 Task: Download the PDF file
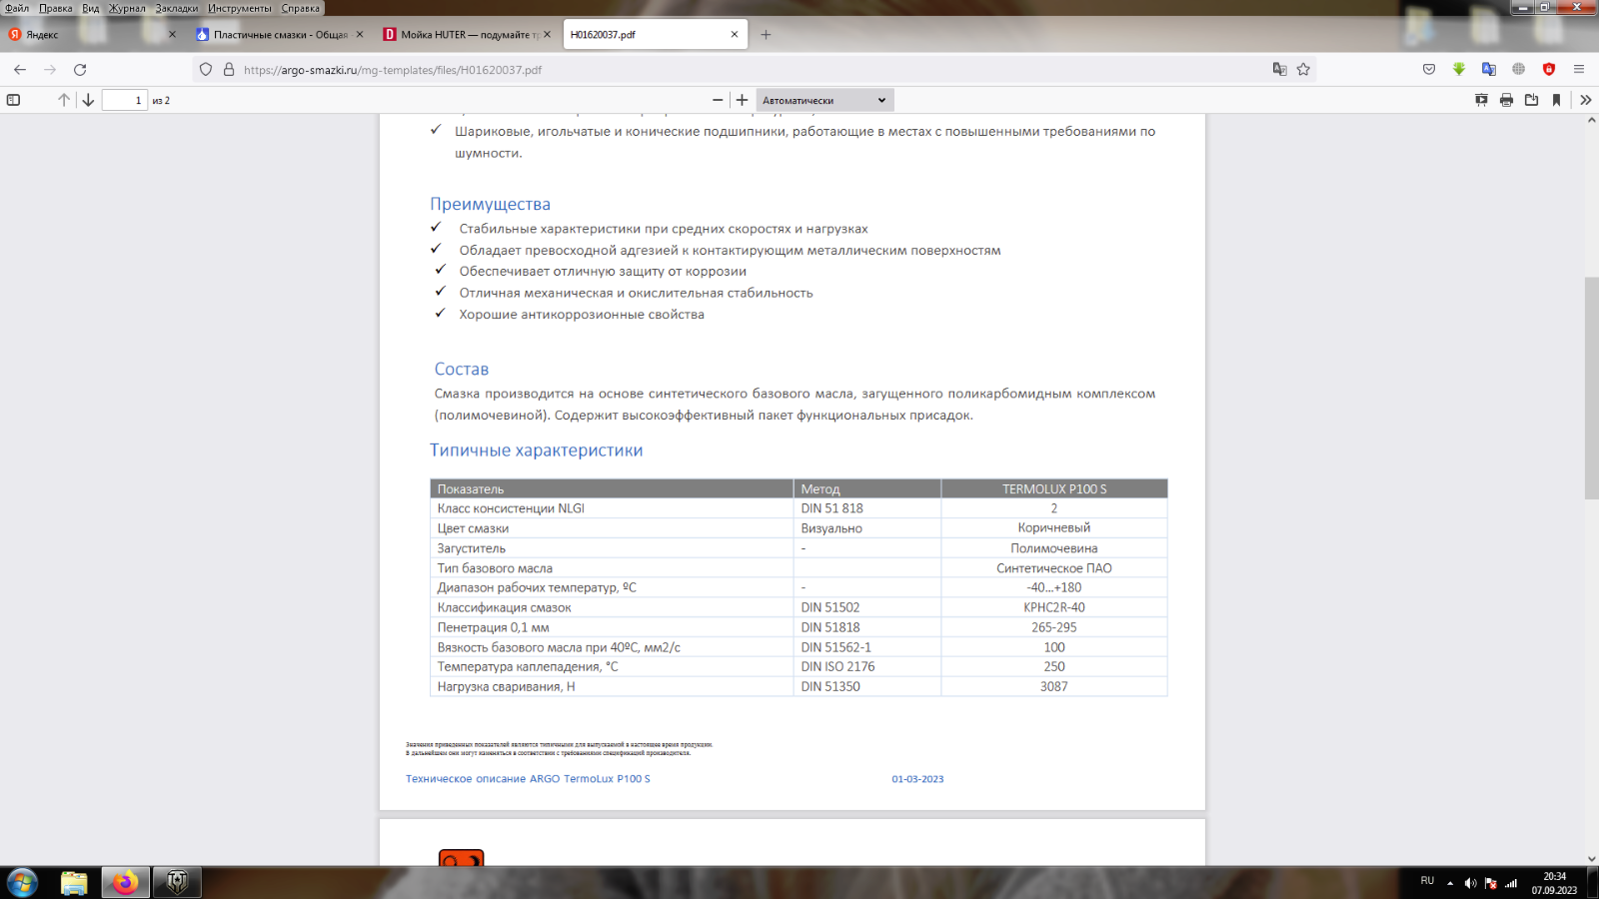click(1531, 100)
